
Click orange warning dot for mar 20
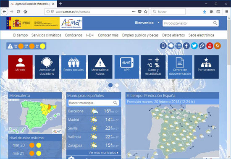point(32,145)
